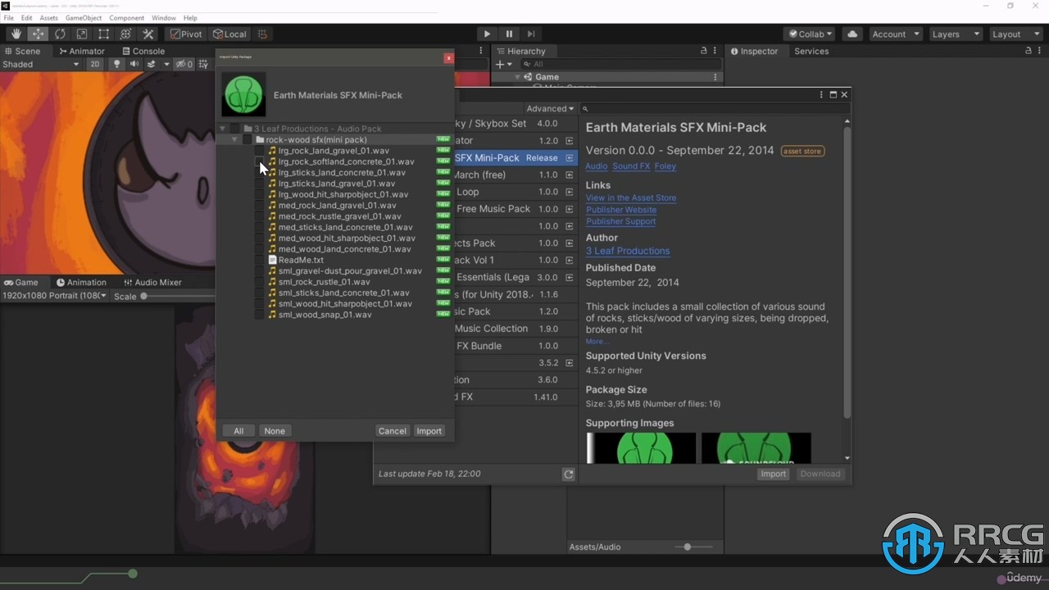Select the Hand tool in toolbar

coord(16,34)
